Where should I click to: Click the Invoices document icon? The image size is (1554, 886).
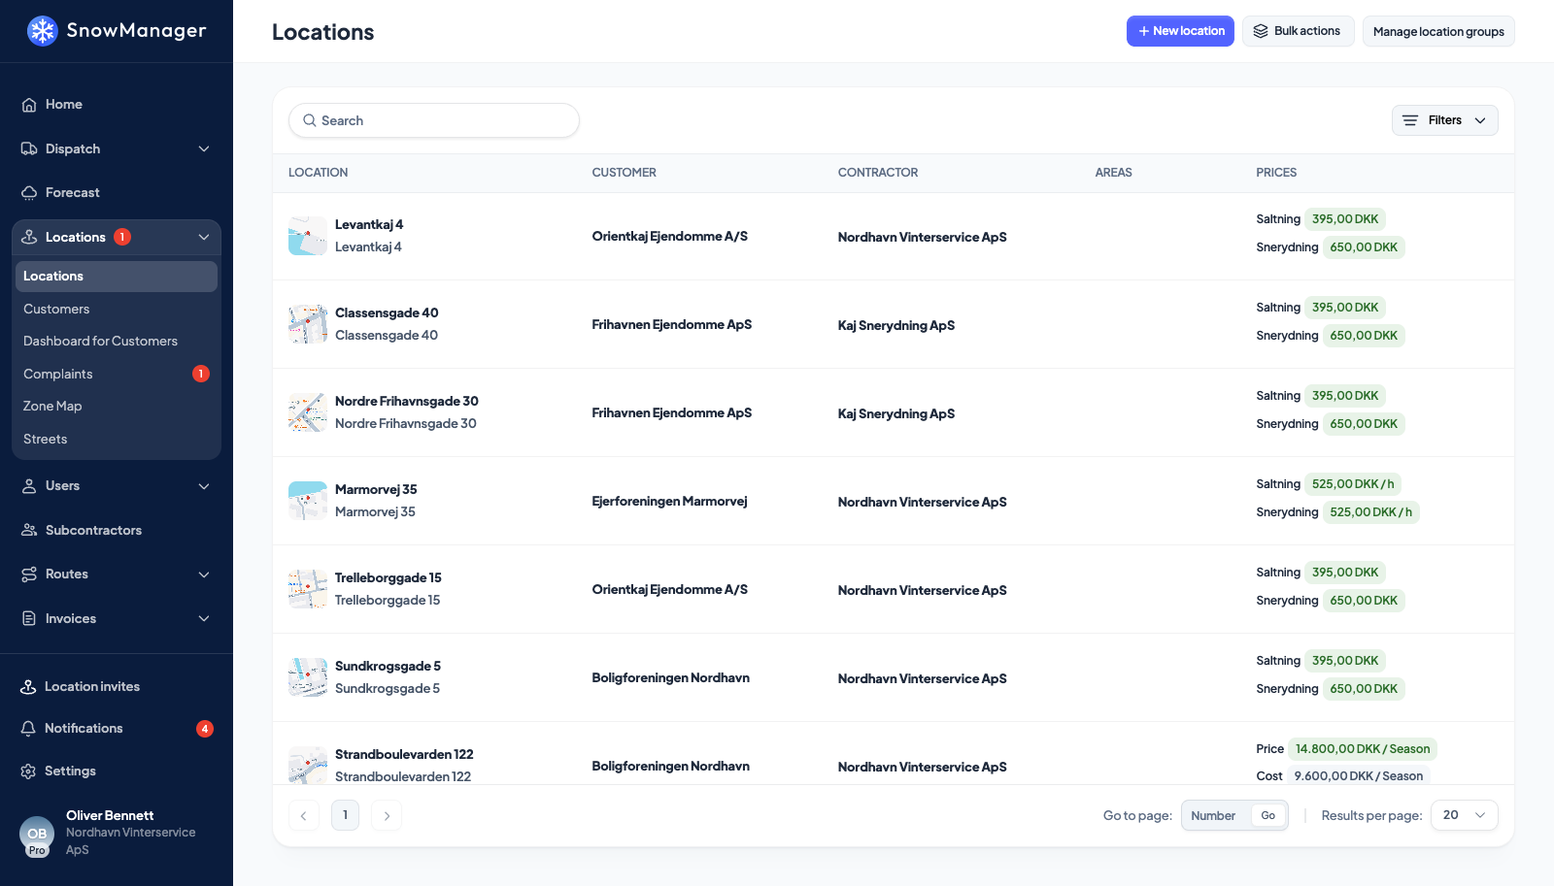pos(29,618)
